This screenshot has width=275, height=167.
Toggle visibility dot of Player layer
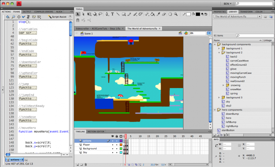click(x=113, y=145)
